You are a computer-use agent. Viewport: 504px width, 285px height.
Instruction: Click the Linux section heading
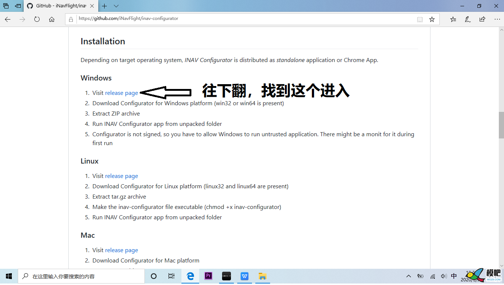[89, 161]
